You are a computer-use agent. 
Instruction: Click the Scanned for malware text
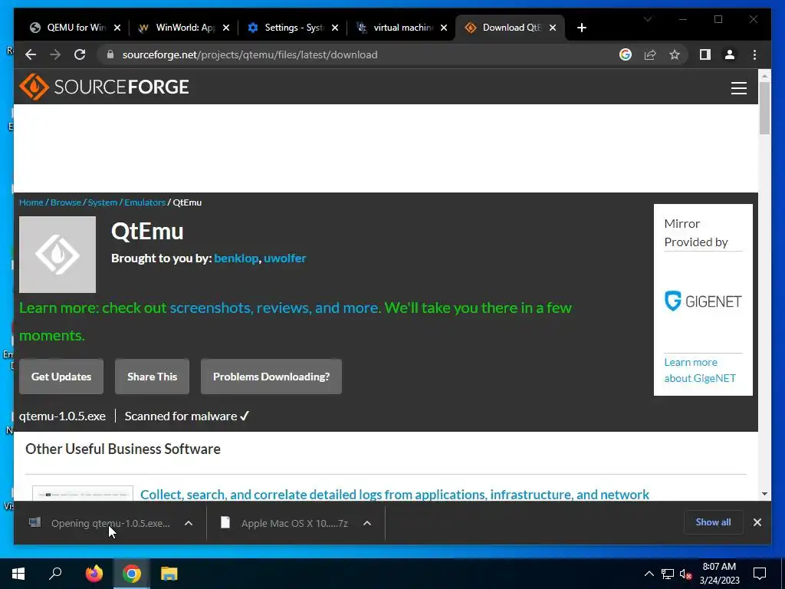coord(187,416)
